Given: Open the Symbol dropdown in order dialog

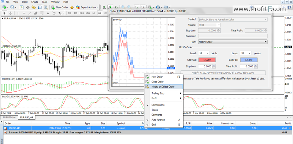Looking at the screenshot, I should pos(233,19).
